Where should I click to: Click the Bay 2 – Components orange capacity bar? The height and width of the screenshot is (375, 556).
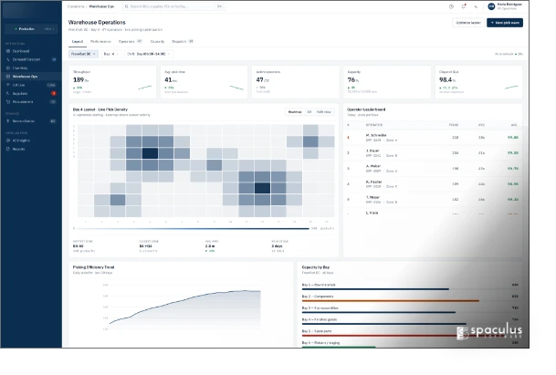tap(391, 301)
